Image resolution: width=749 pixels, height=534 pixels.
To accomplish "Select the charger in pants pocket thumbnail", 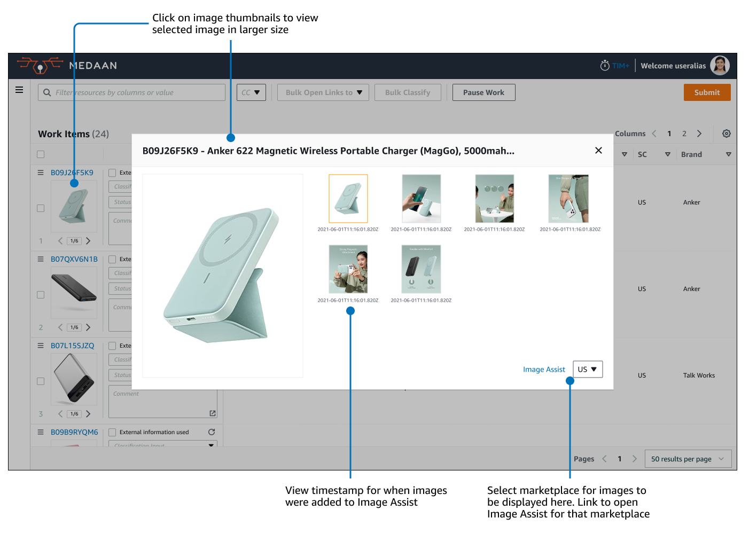I will 568,199.
